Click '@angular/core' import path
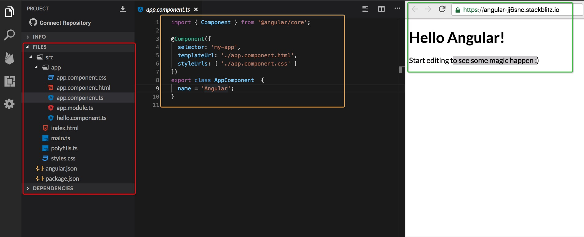This screenshot has height=237, width=584. coord(283,22)
